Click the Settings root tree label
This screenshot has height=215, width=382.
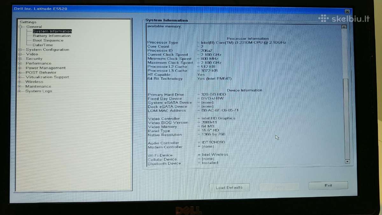(x=28, y=22)
